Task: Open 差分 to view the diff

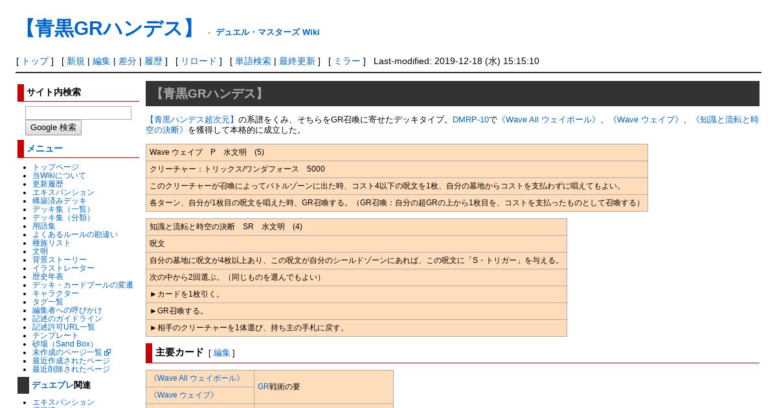Action: [128, 61]
